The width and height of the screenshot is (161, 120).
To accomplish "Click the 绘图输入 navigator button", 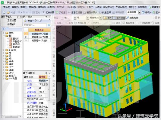I will [11, 24].
